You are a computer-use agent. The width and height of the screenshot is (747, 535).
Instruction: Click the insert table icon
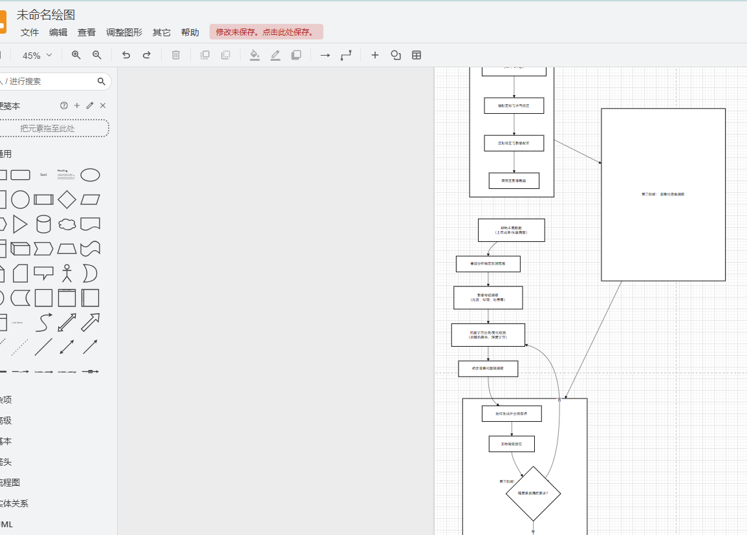point(417,55)
